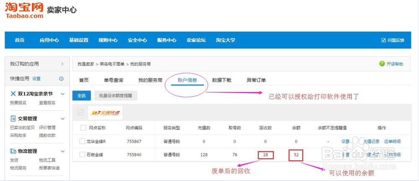Click the blue 全选 button
This screenshot has height=181, width=419.
[82, 96]
